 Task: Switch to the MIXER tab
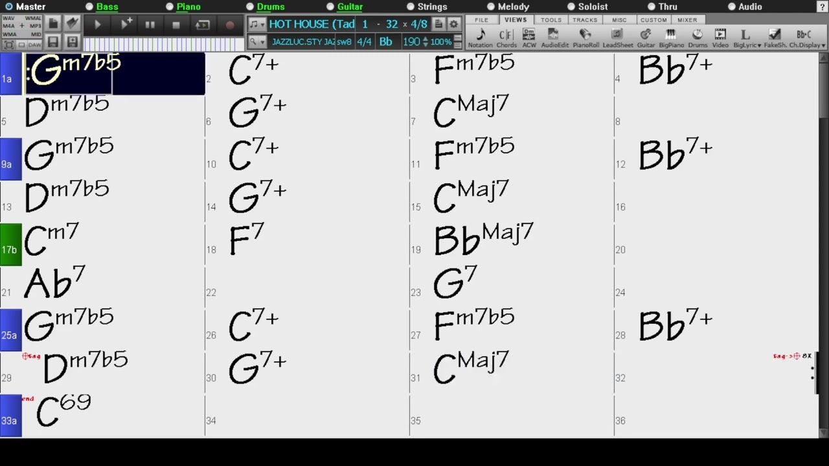(687, 20)
